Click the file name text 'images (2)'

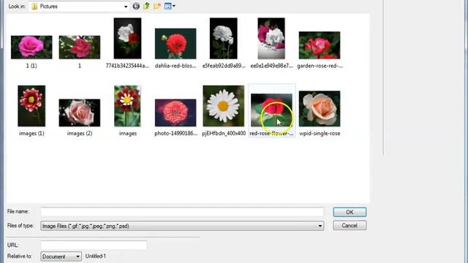click(x=80, y=134)
